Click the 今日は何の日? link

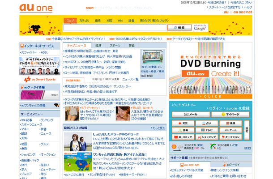pyautogui.click(x=217, y=2)
